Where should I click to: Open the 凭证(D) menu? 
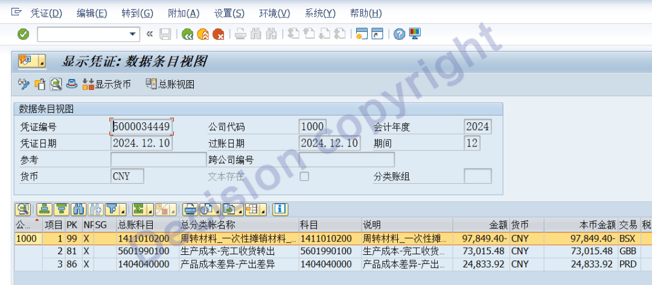(46, 13)
